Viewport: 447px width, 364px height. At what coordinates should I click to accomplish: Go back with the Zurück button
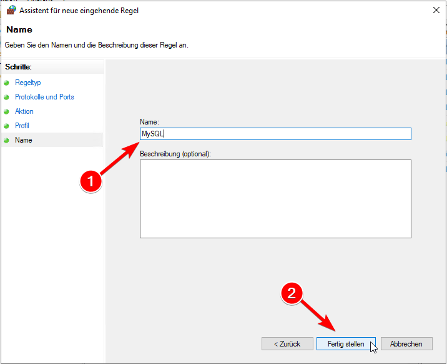pyautogui.click(x=287, y=344)
